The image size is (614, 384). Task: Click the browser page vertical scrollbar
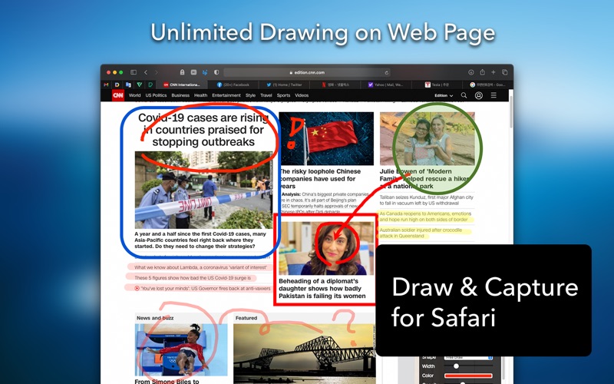click(x=510, y=111)
